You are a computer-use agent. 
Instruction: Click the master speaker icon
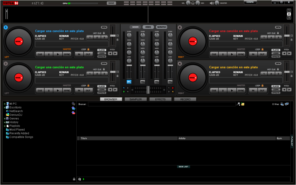coord(212,3)
